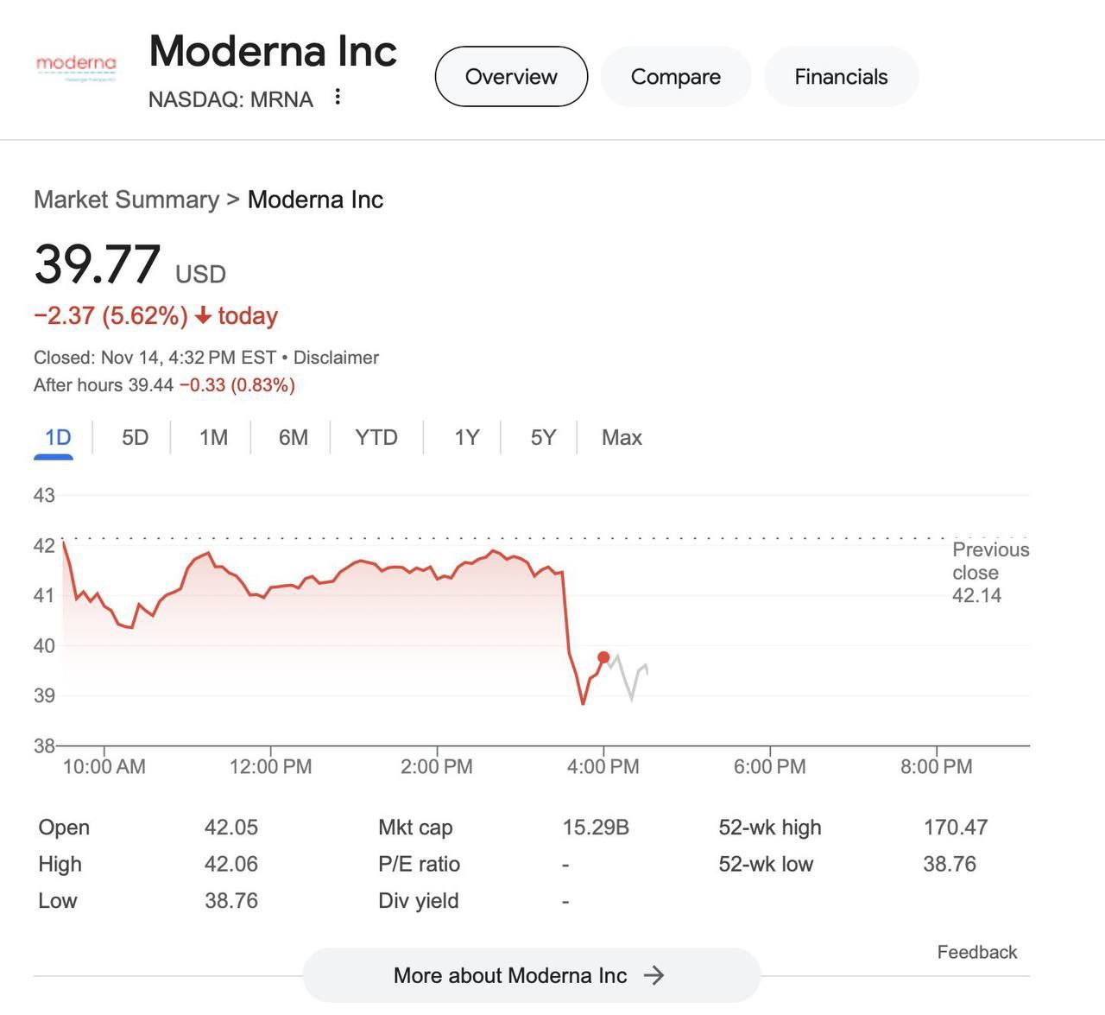This screenshot has height=1015, width=1105.
Task: Show the 1M chart range
Action: [x=213, y=438]
